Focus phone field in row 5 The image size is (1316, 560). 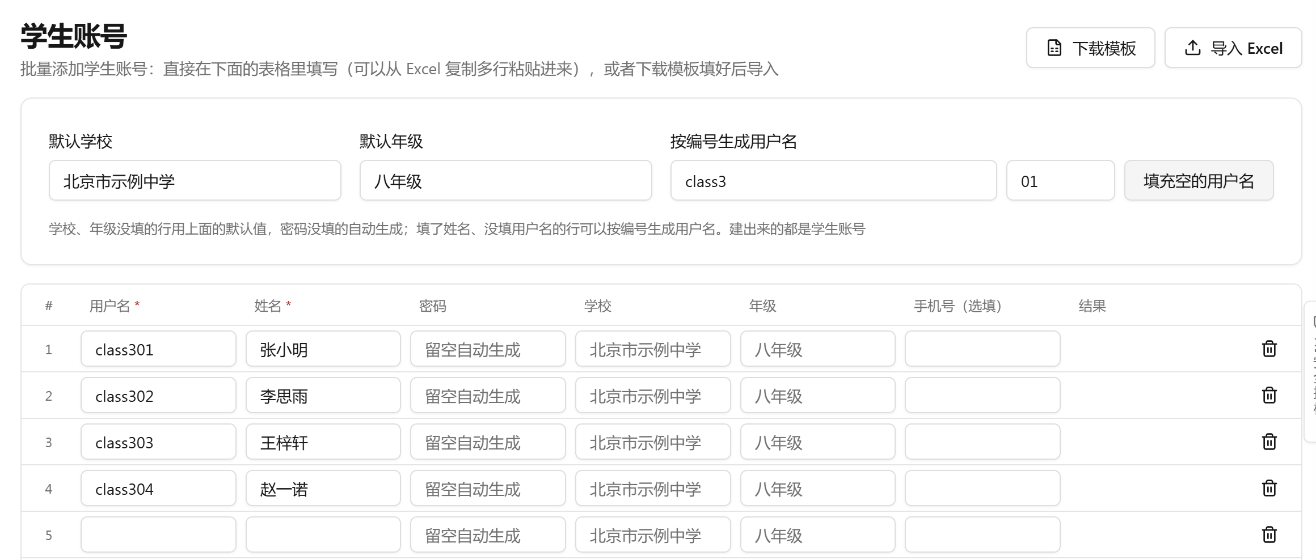click(x=982, y=534)
